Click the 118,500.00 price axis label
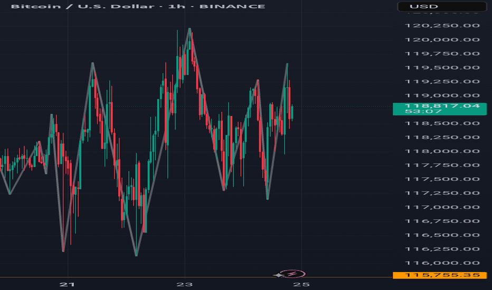Image resolution: width=492 pixels, height=290 pixels. point(442,123)
